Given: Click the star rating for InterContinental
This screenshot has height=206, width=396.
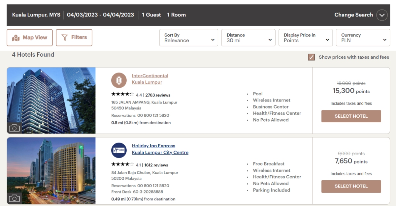Looking at the screenshot, I should click(x=122, y=94).
